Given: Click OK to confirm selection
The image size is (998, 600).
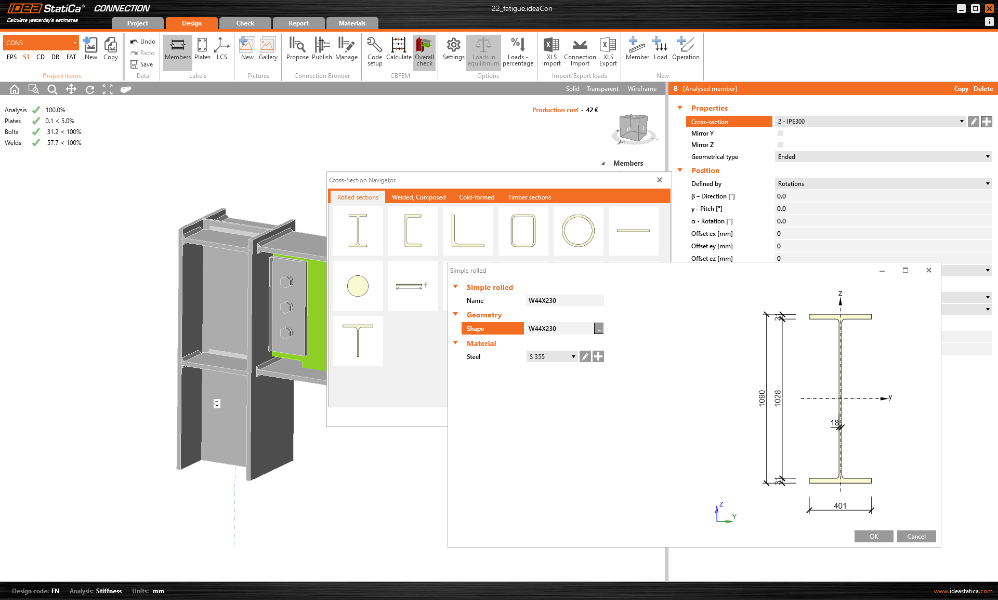Looking at the screenshot, I should [874, 536].
